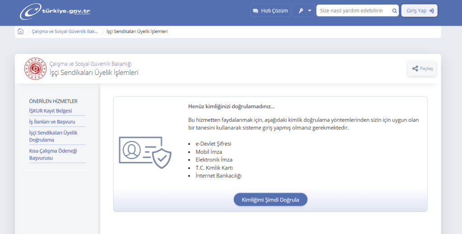Click the red ministry emblem logo
The height and width of the screenshot is (234, 462).
[35, 69]
